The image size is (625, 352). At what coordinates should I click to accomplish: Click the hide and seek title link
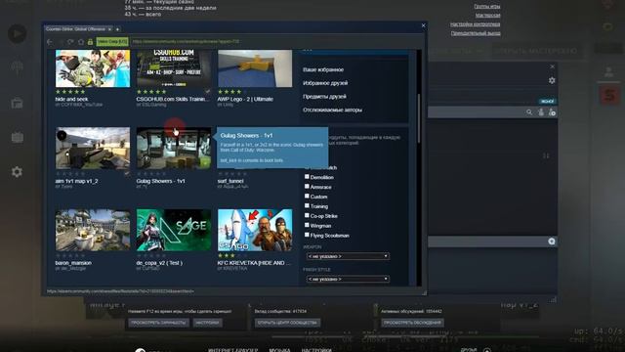[71, 99]
